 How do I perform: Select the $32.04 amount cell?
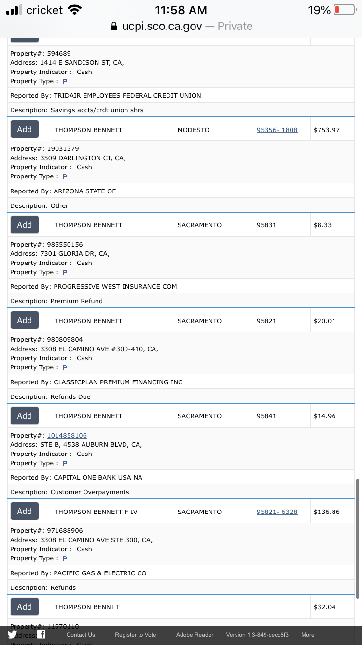pyautogui.click(x=333, y=607)
